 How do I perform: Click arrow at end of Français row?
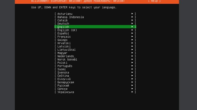pos(132,36)
